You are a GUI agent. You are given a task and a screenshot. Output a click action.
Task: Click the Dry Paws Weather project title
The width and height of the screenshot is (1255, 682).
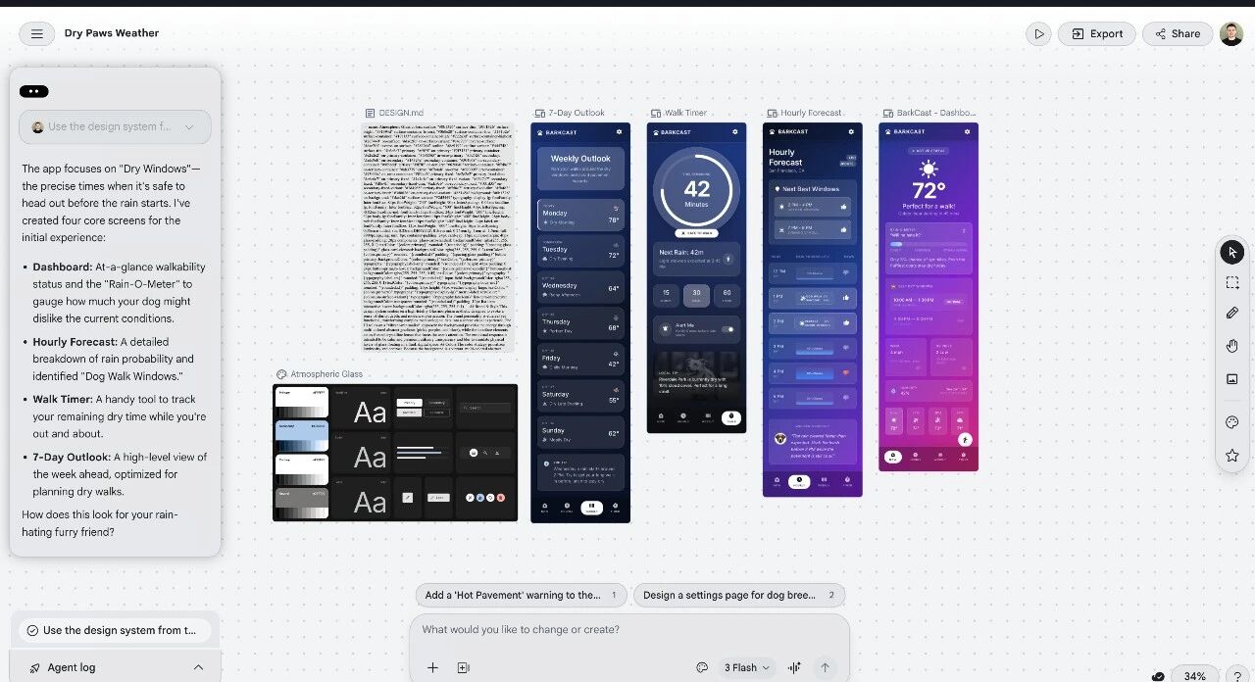112,33
